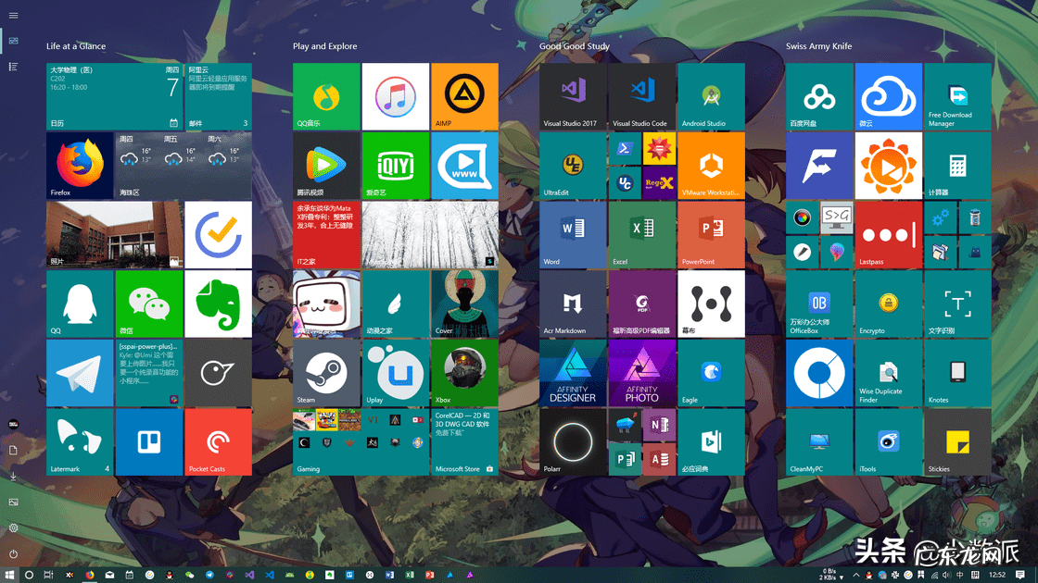Screen dimensions: 1038x583
Task: Open the weather forecast live tile
Action: pyautogui.click(x=184, y=166)
